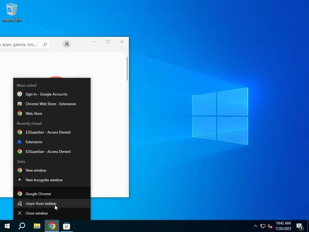Click the Microsoft Store vertical scrollbar
Screen dimensions: 309x232
click(127, 69)
